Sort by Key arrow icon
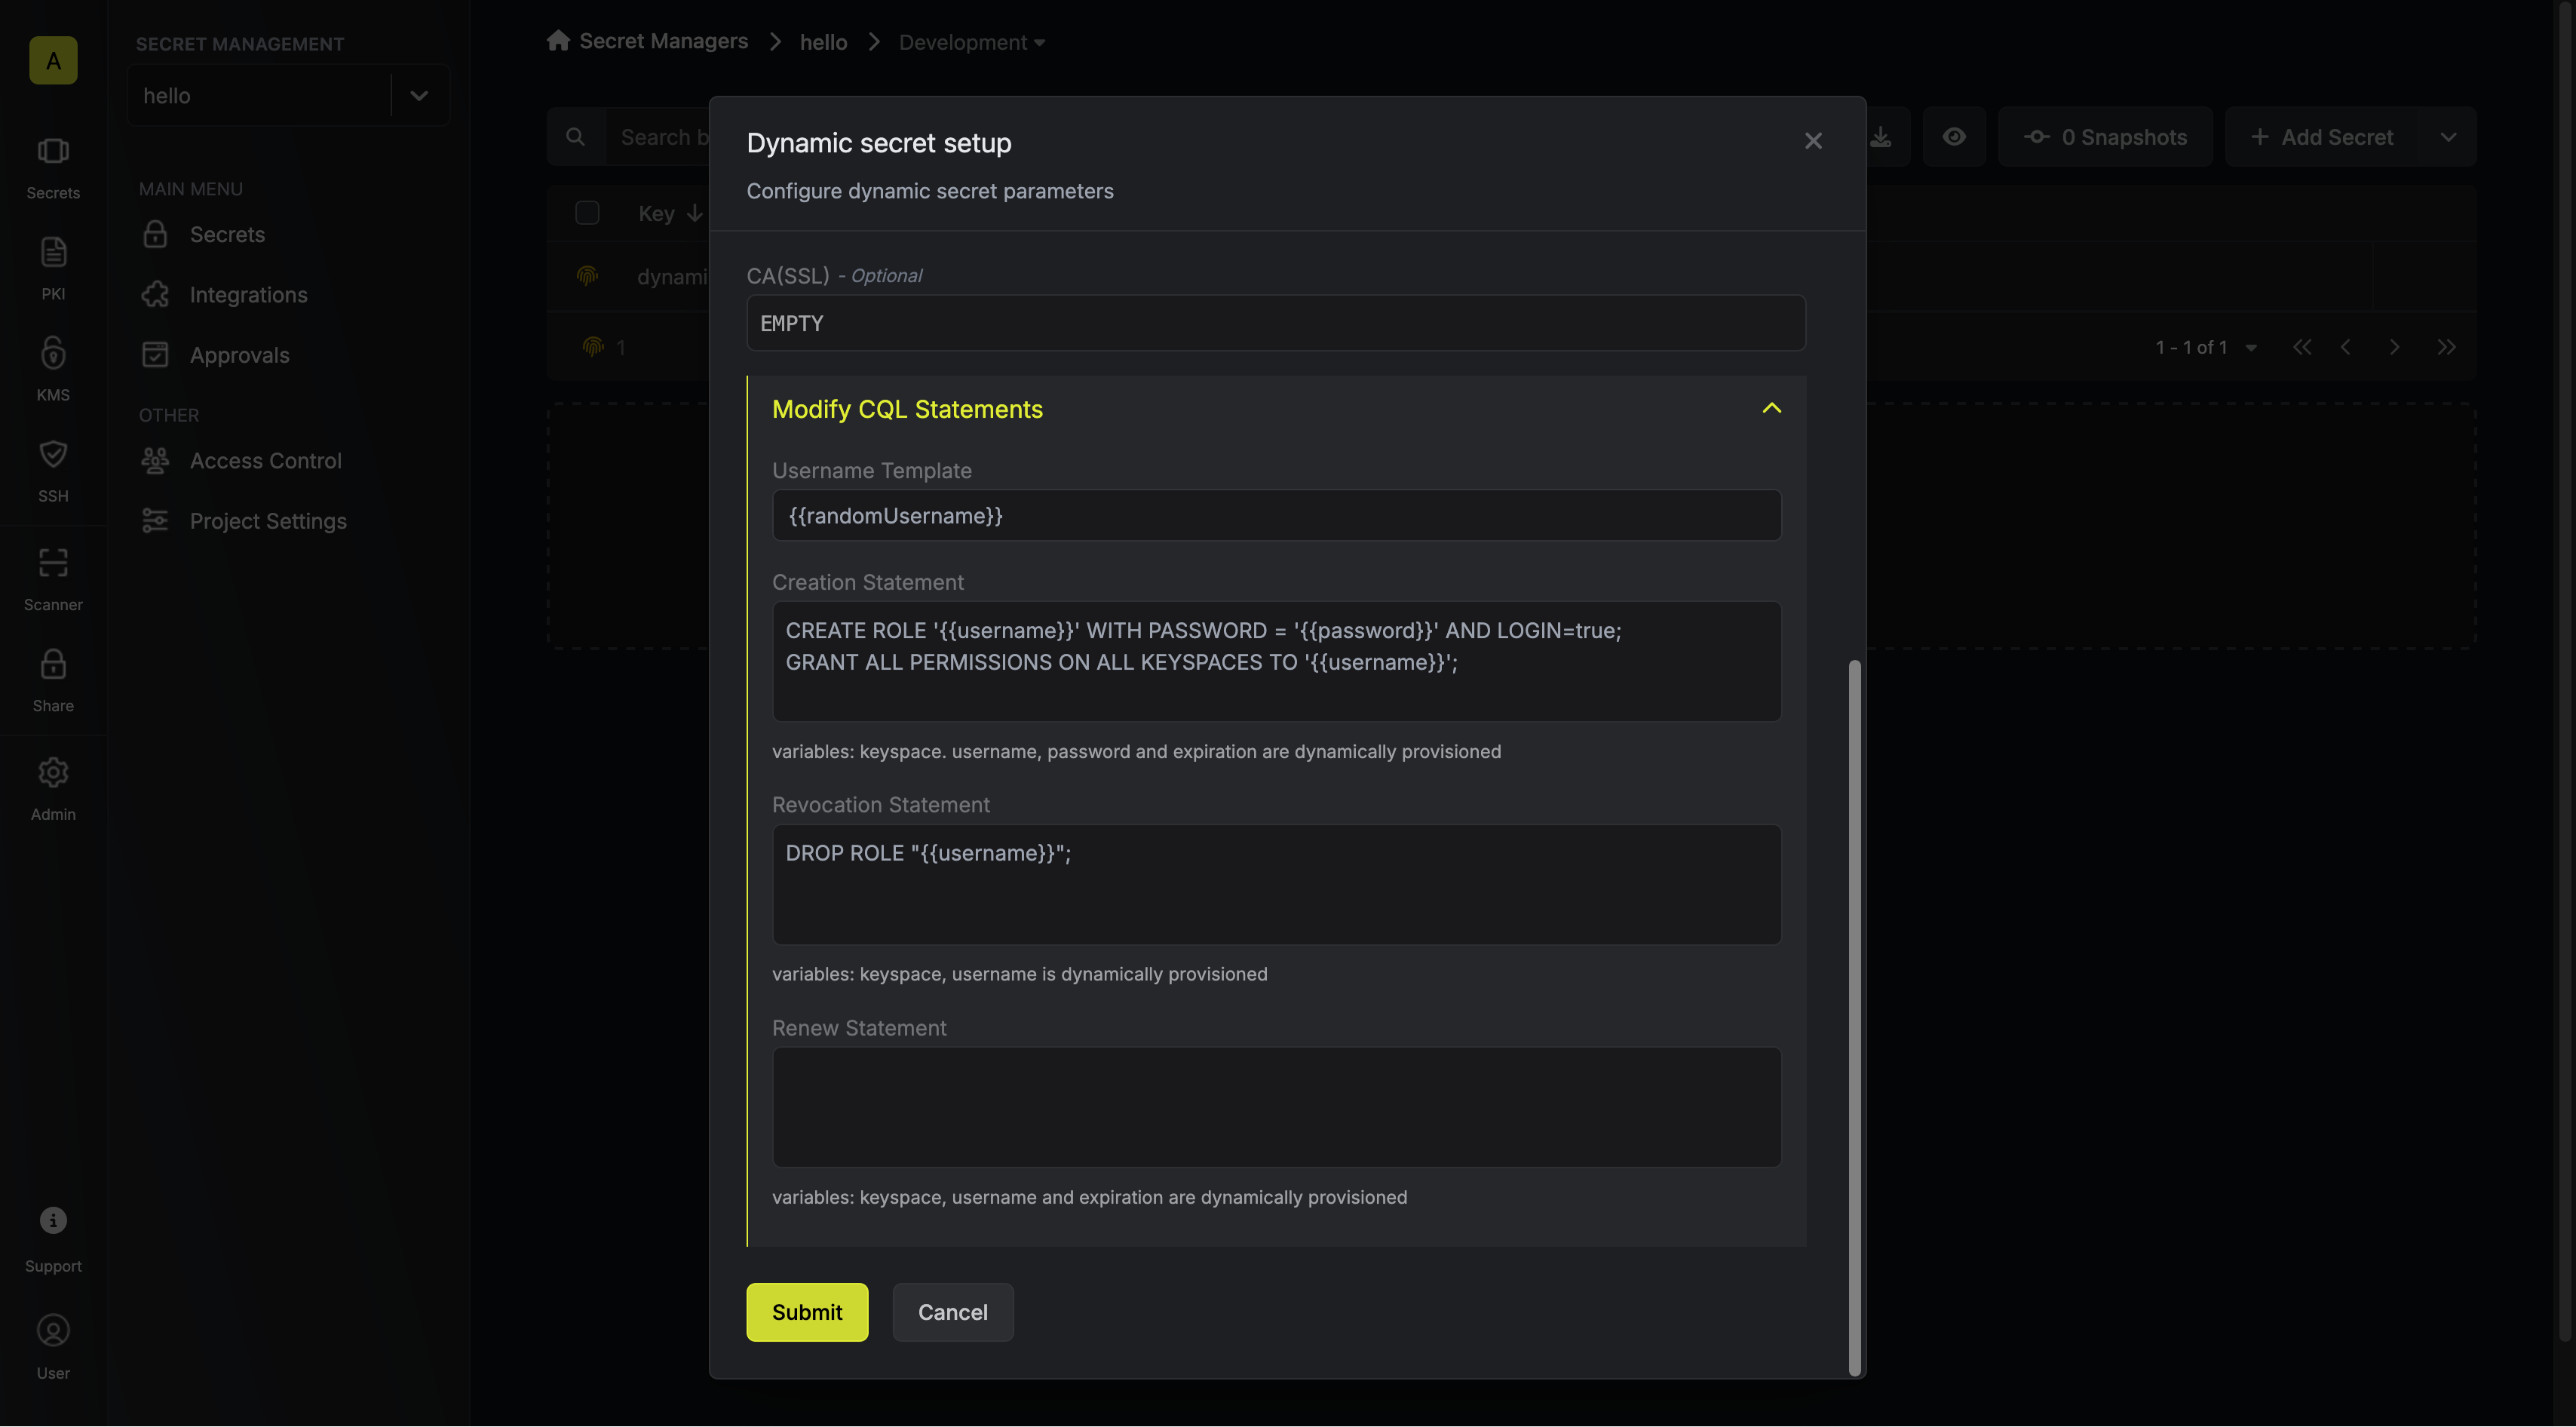 click(x=694, y=213)
